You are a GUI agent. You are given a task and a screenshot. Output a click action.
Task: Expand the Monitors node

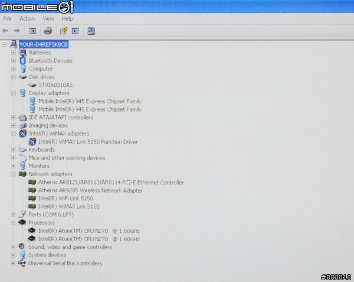tap(14, 166)
